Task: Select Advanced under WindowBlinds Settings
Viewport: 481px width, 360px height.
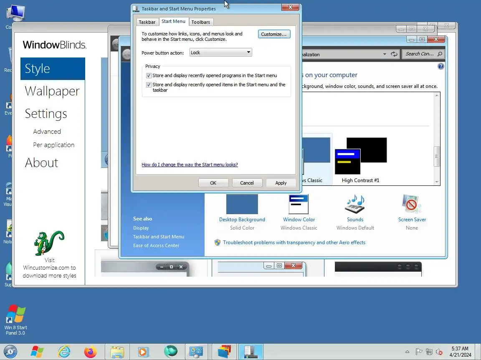Action: click(x=47, y=131)
